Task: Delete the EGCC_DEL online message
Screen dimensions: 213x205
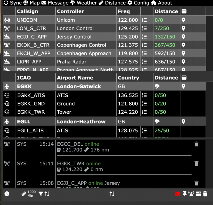Action: [196, 144]
